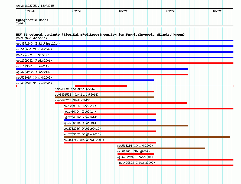This screenshot has width=241, height=184.
Task: Open the esv2759032 (Redon2006) label
Action: click(x=34, y=61)
